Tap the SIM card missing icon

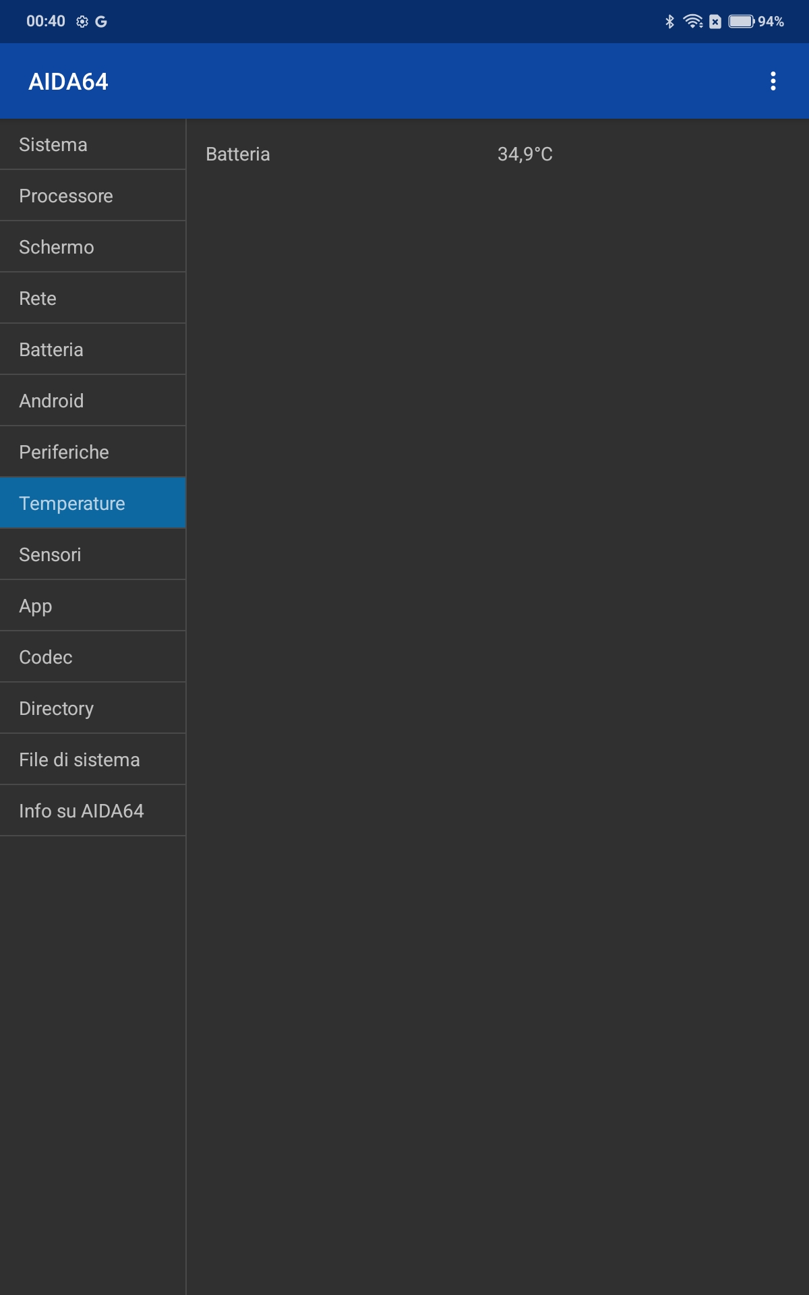click(715, 22)
